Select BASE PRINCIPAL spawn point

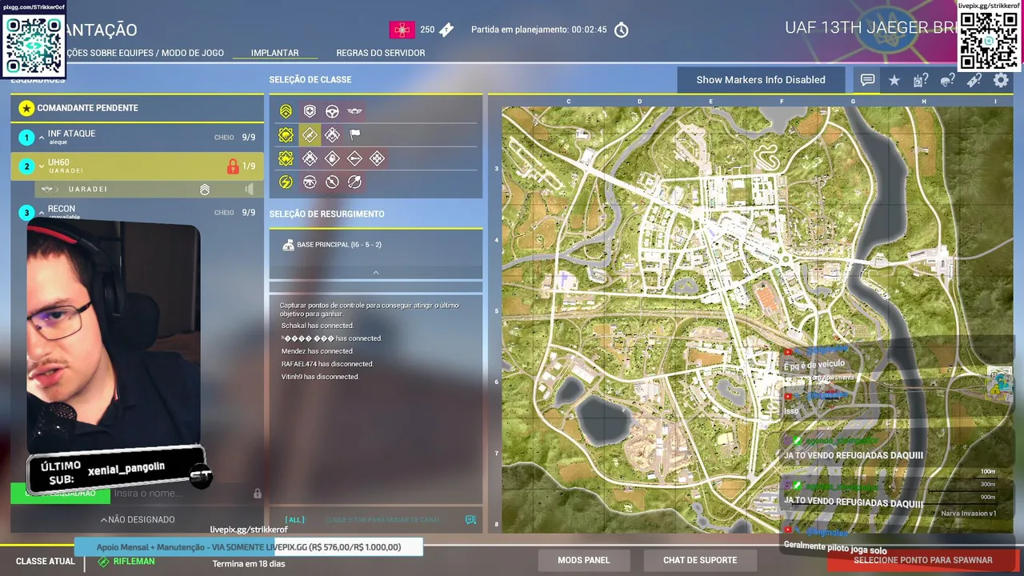click(x=376, y=245)
